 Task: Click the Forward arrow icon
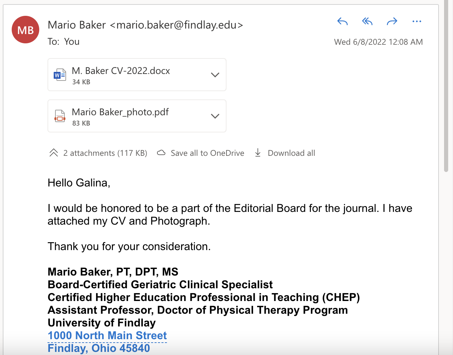point(392,22)
